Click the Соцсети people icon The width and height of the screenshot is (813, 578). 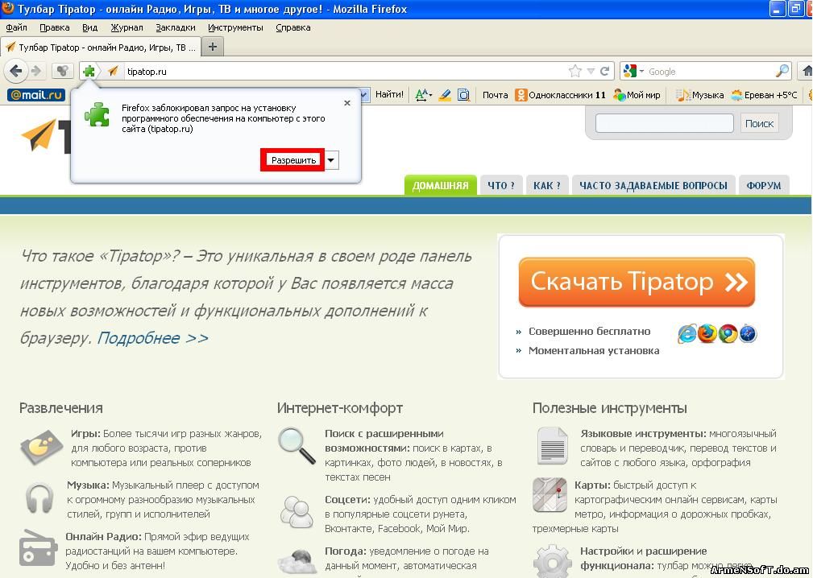(x=297, y=512)
